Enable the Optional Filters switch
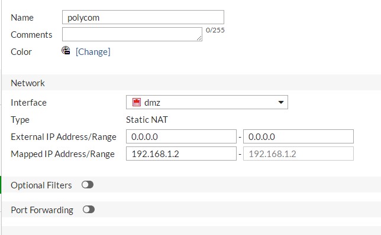 [x=88, y=185]
